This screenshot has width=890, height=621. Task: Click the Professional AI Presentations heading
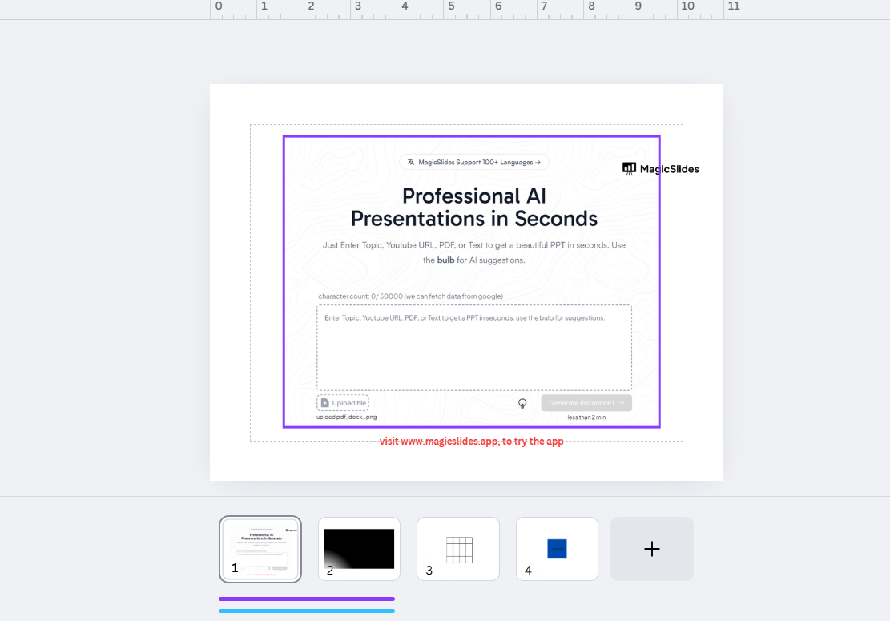(474, 208)
